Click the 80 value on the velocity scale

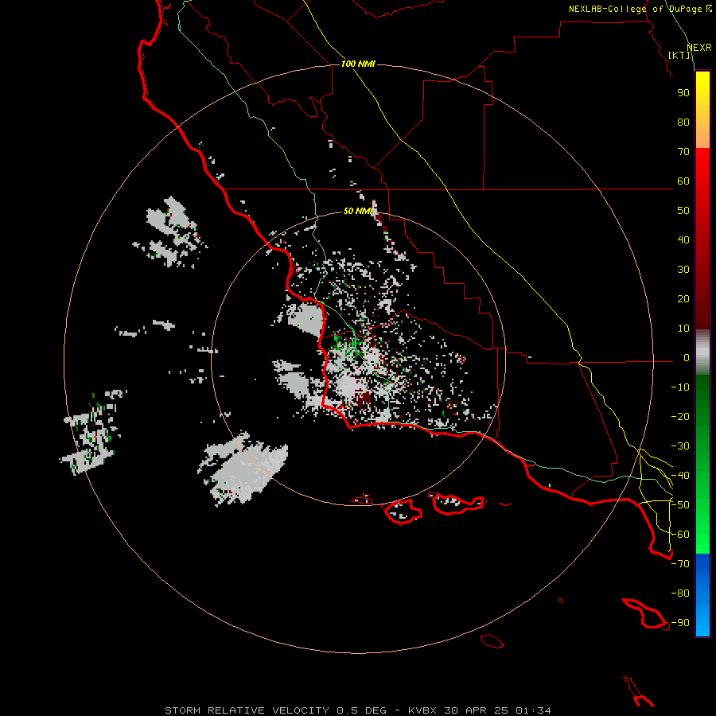point(683,123)
